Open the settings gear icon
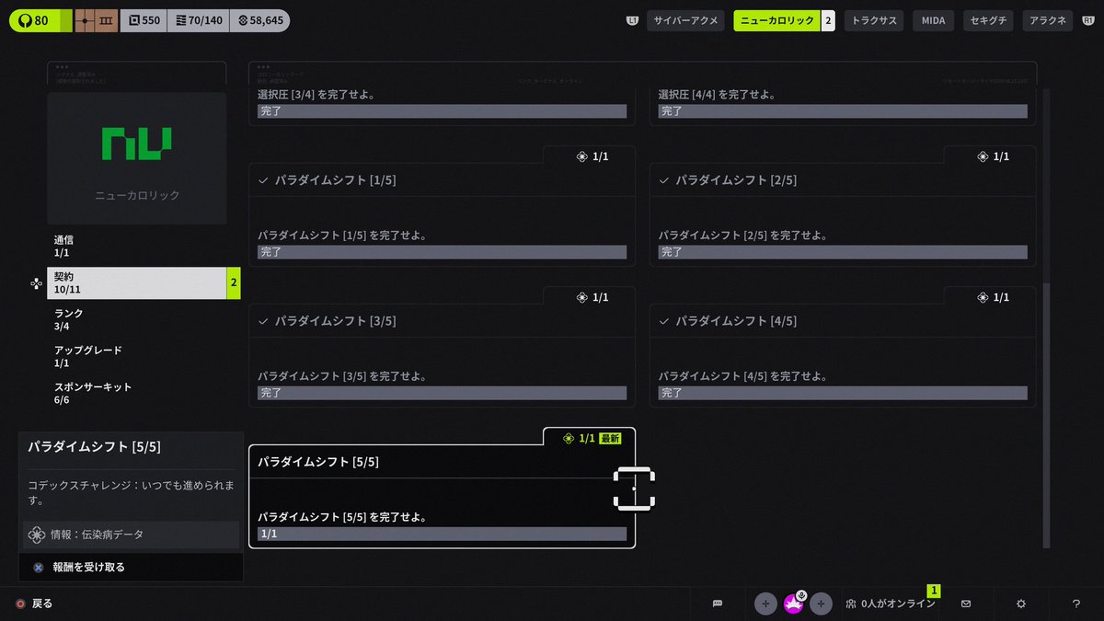 pyautogui.click(x=1020, y=604)
